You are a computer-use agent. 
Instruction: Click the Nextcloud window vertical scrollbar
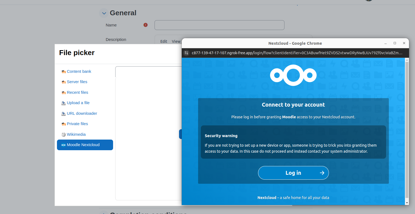(407, 129)
